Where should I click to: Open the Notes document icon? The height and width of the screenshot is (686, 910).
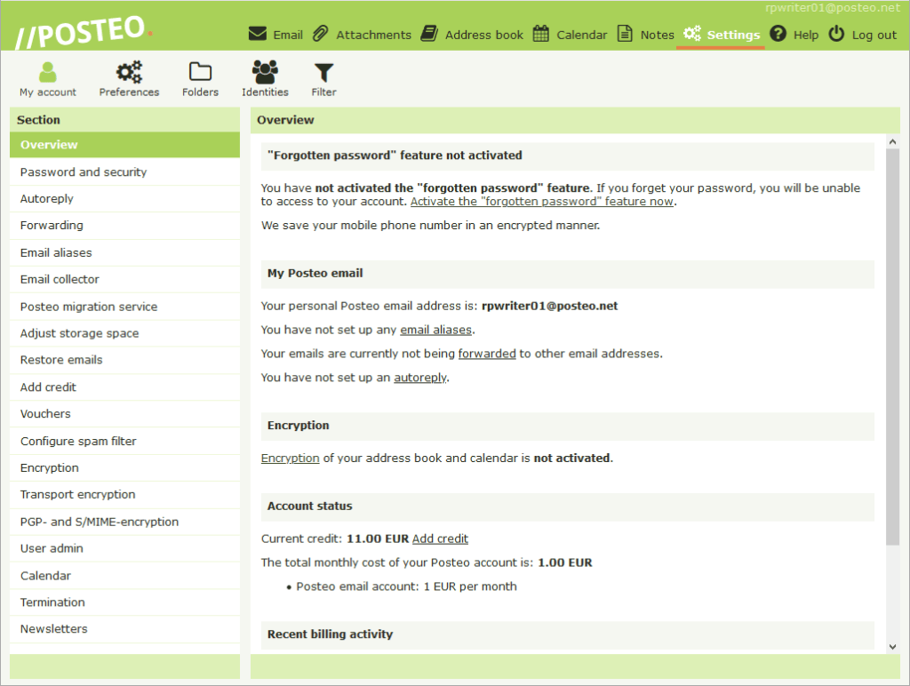[625, 34]
